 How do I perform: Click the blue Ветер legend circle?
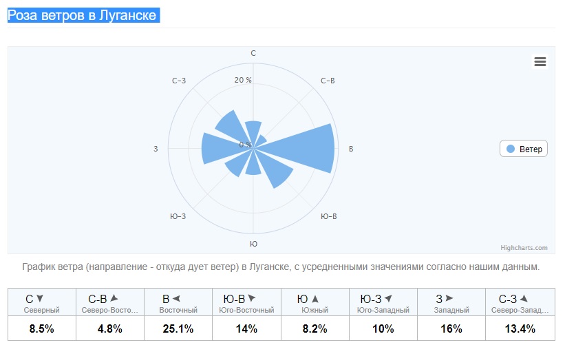point(511,149)
